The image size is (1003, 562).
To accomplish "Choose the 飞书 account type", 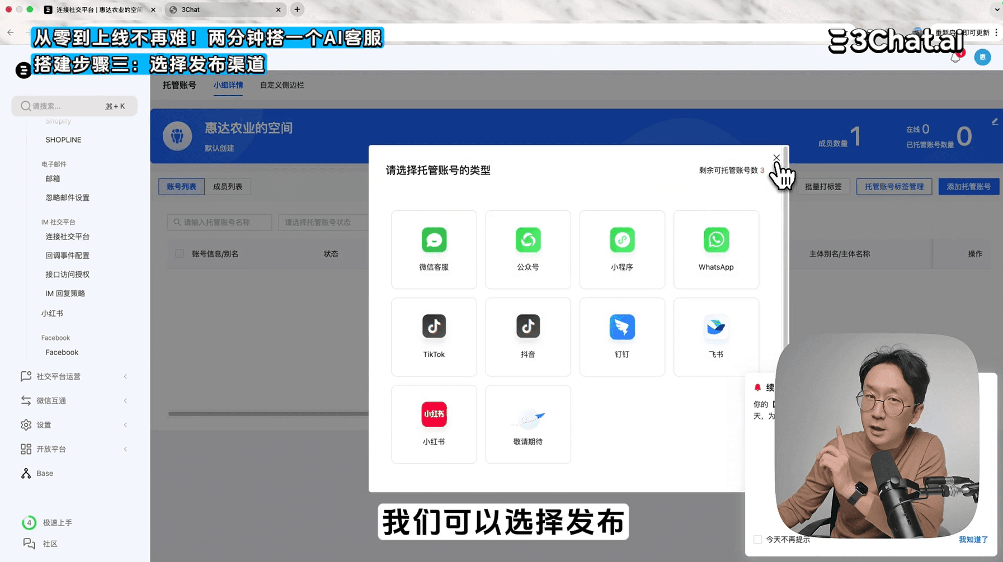I will [716, 337].
